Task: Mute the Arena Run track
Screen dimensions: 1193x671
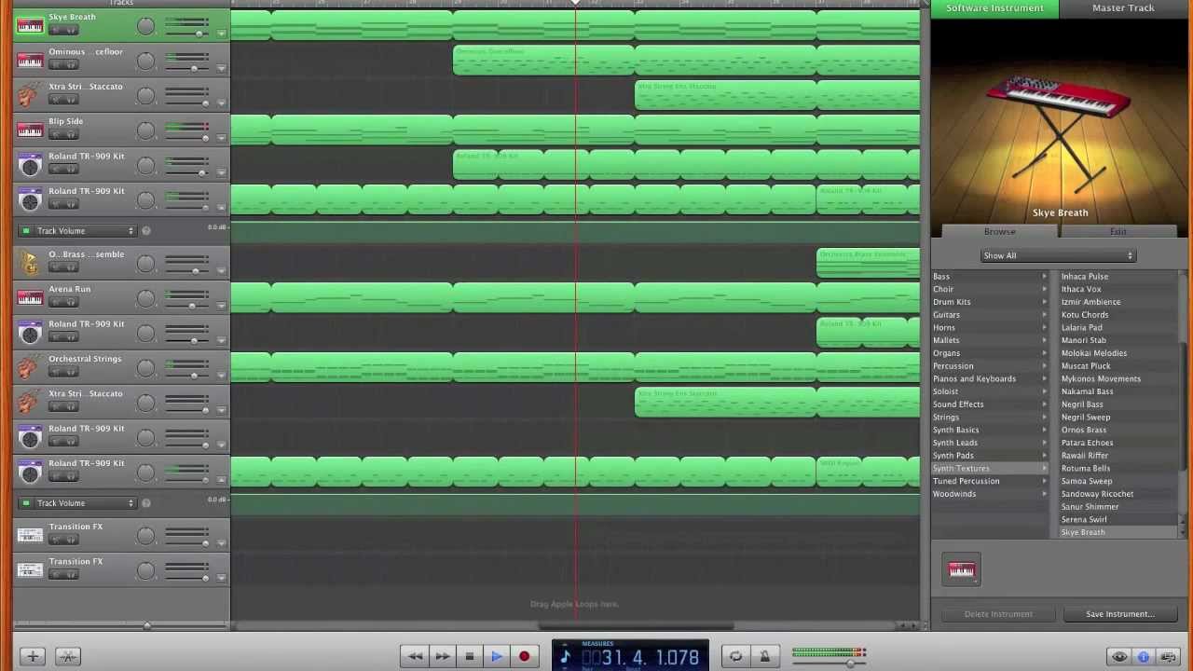Action: [56, 302]
